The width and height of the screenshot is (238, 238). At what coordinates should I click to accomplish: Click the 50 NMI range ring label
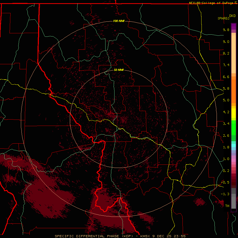pyautogui.click(x=119, y=70)
